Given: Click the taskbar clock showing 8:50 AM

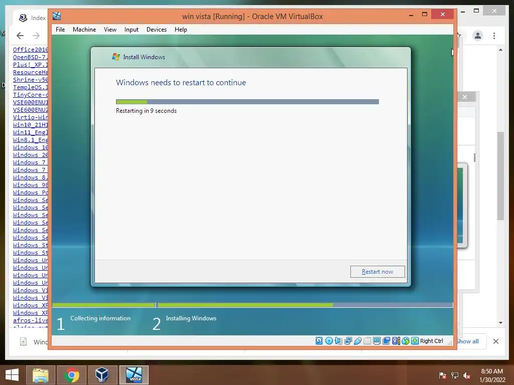Looking at the screenshot, I should click(492, 371).
